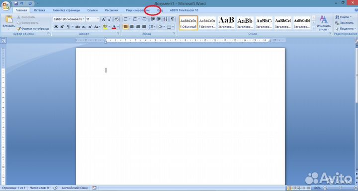Expand the Вставить dropdown arrow
Screen dimensions: 358x191
click(8, 29)
